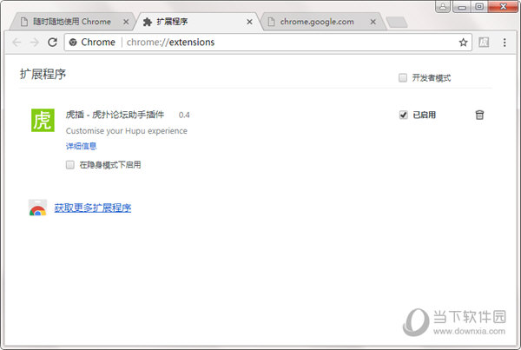Switch to 随时随地使用 Chrome tab
521x350 pixels.
point(72,22)
